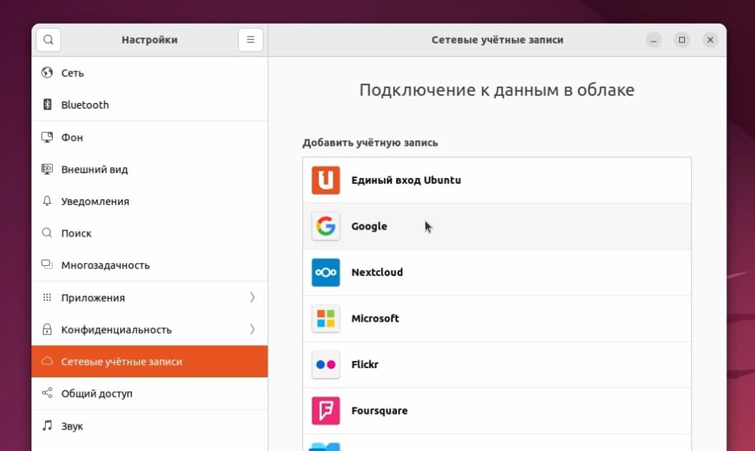This screenshot has width=755, height=451.
Task: Click the bell icon beside Уведомления
Action: tap(47, 201)
